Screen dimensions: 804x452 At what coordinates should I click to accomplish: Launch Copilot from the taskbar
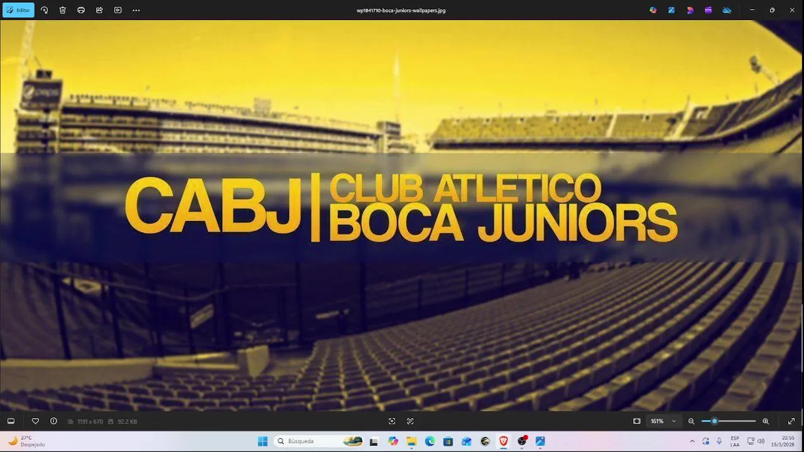click(393, 441)
